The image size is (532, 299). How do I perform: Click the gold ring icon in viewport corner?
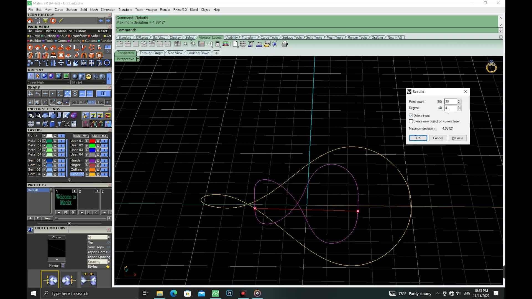click(x=491, y=67)
